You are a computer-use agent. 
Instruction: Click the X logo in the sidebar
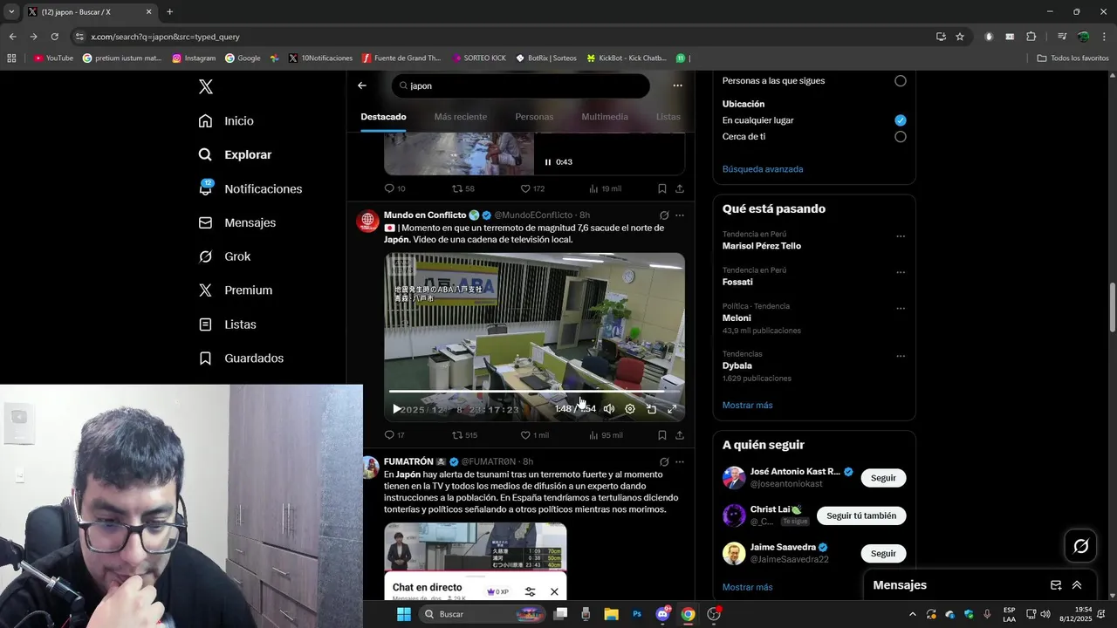(206, 86)
